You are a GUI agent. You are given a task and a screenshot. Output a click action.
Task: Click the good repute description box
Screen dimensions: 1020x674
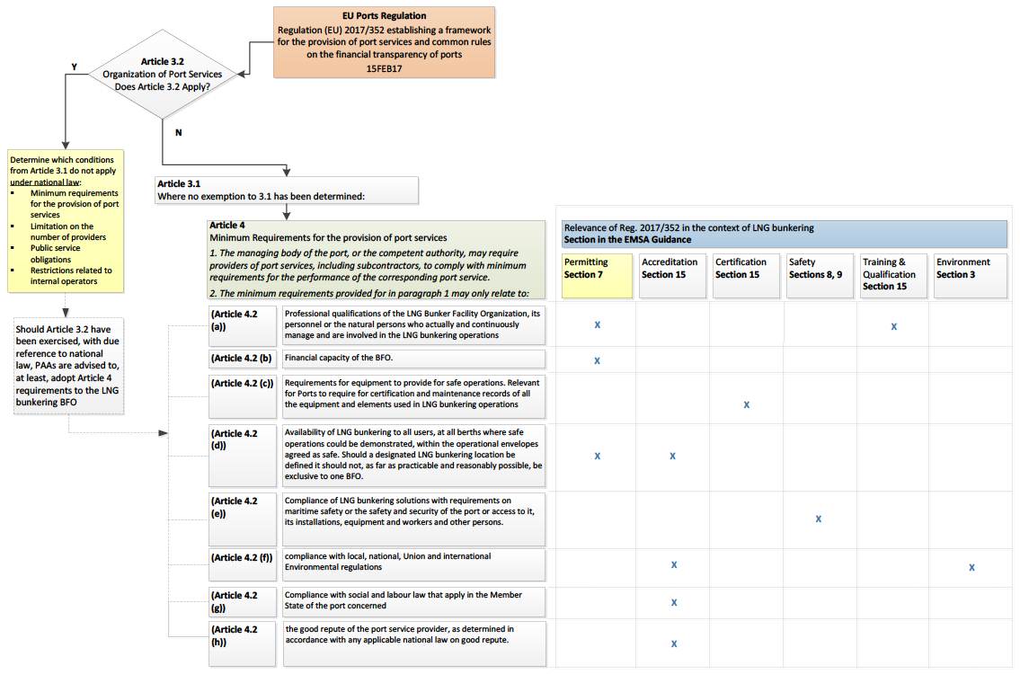pyautogui.click(x=413, y=642)
